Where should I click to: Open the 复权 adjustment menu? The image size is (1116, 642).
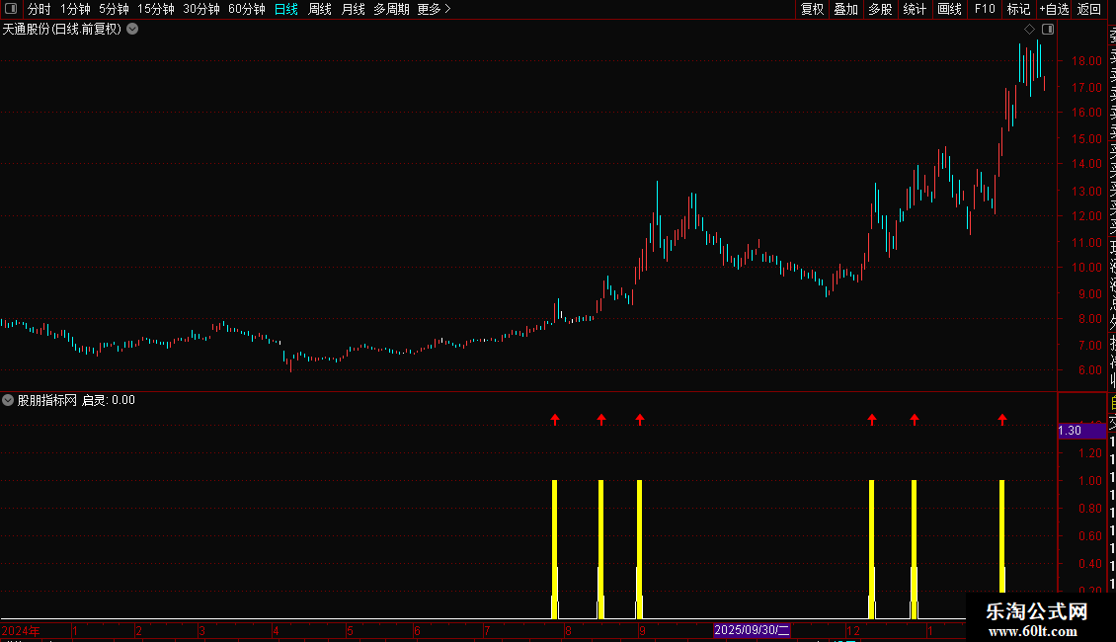point(812,9)
